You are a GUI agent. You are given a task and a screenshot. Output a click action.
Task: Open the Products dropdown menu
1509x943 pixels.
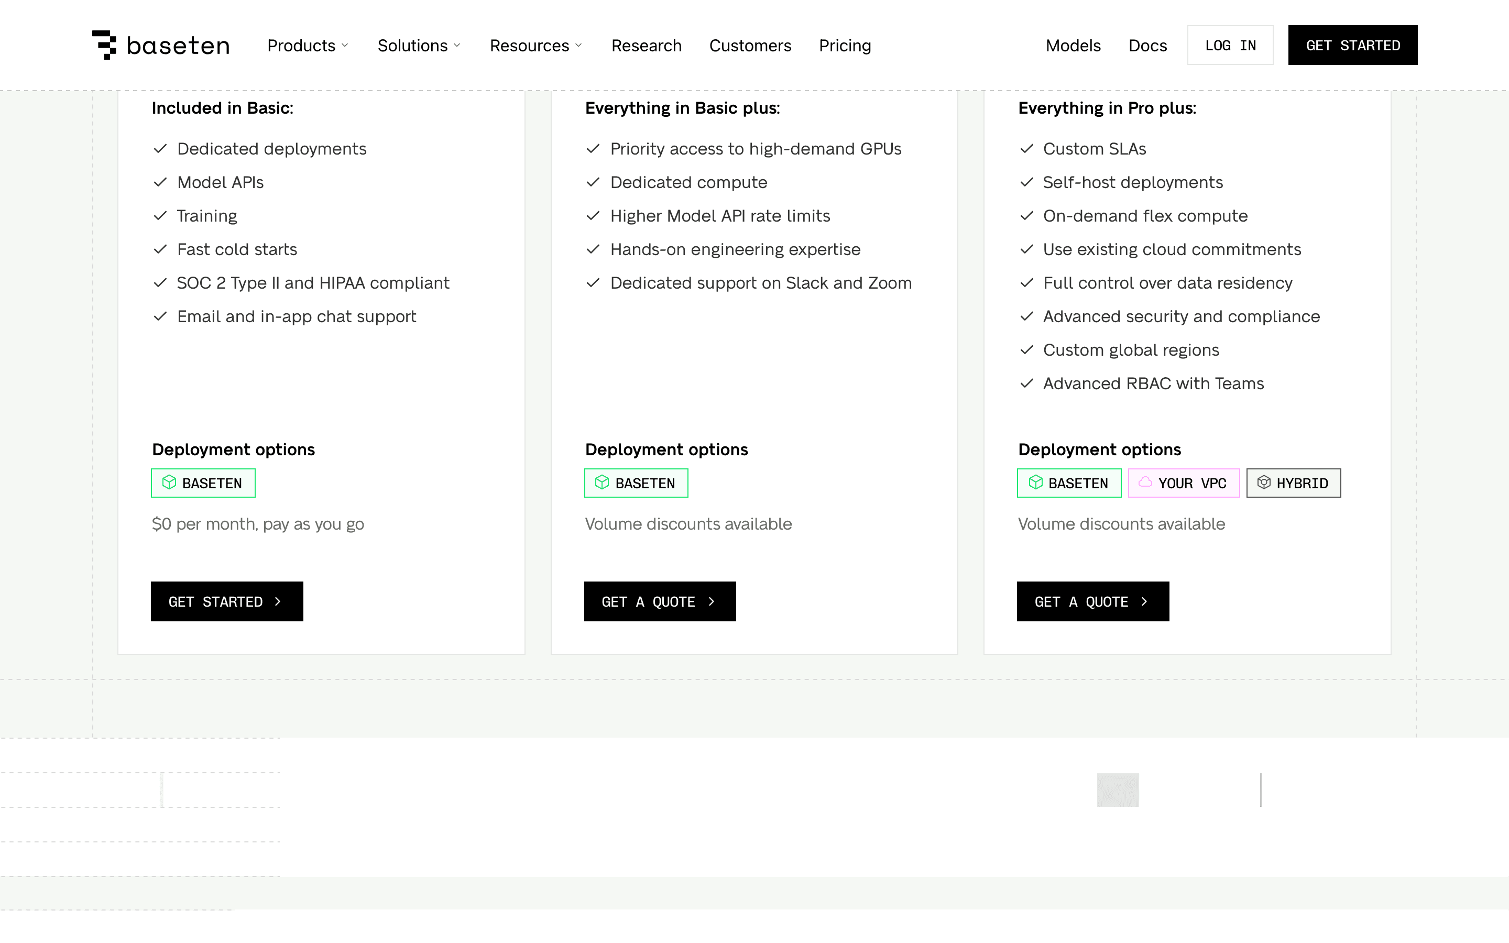point(308,46)
